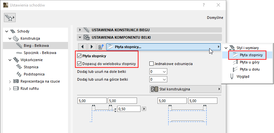Choose Płyta u góry from popup menu

click(249, 62)
